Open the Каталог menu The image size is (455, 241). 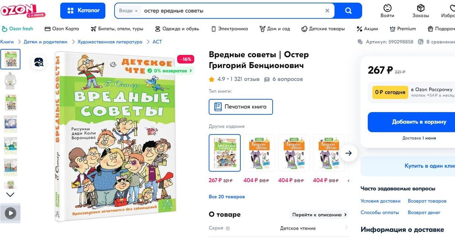83,11
